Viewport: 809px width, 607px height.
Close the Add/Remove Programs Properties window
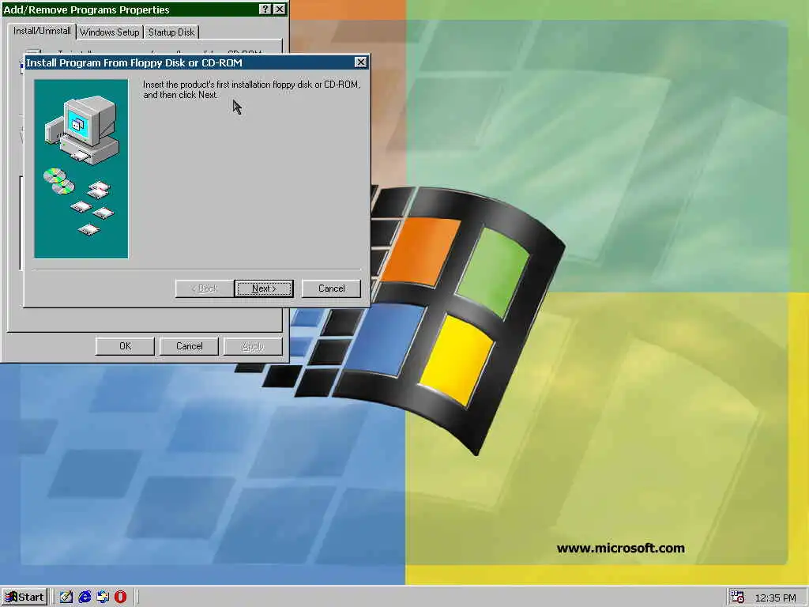click(279, 9)
